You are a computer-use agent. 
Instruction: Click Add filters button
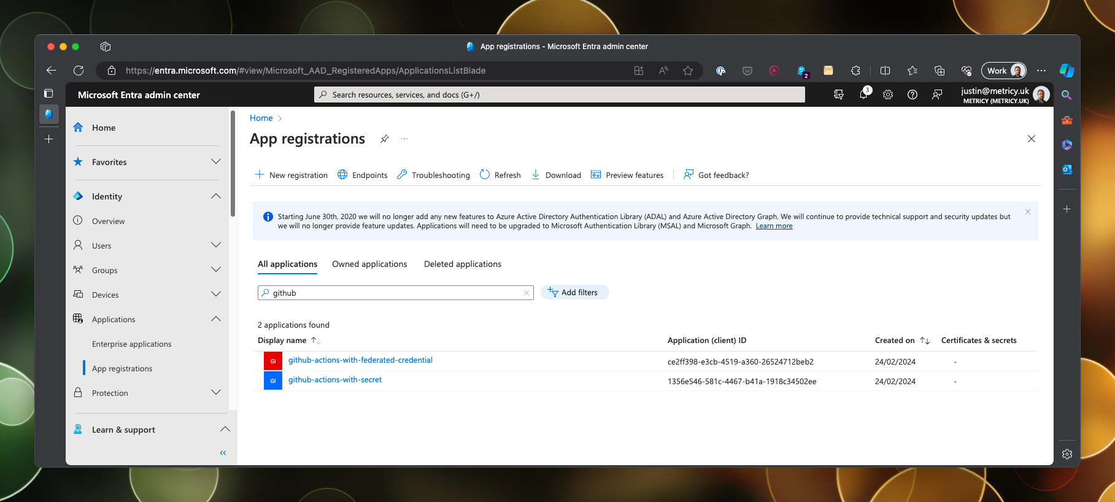click(574, 292)
